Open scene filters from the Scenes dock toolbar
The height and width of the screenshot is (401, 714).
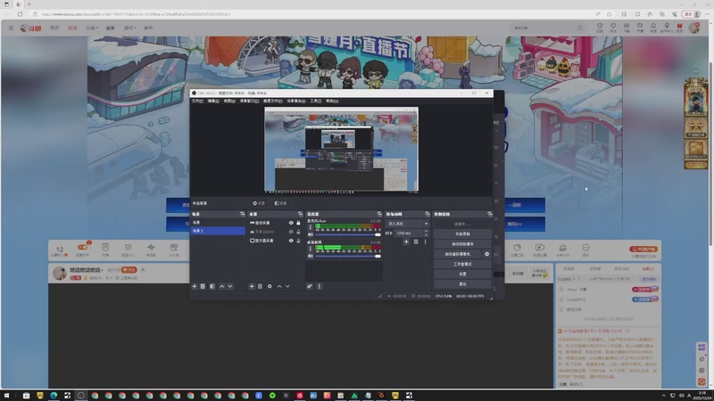212,286
